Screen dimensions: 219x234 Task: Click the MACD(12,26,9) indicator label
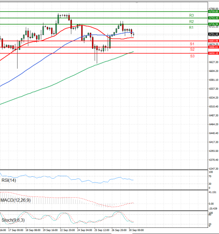(15, 200)
